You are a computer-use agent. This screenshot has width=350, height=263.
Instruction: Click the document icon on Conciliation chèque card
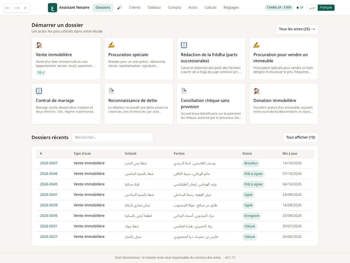pos(184,91)
